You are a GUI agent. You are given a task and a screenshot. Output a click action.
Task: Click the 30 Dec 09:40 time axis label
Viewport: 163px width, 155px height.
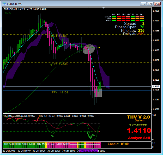(24, 151)
